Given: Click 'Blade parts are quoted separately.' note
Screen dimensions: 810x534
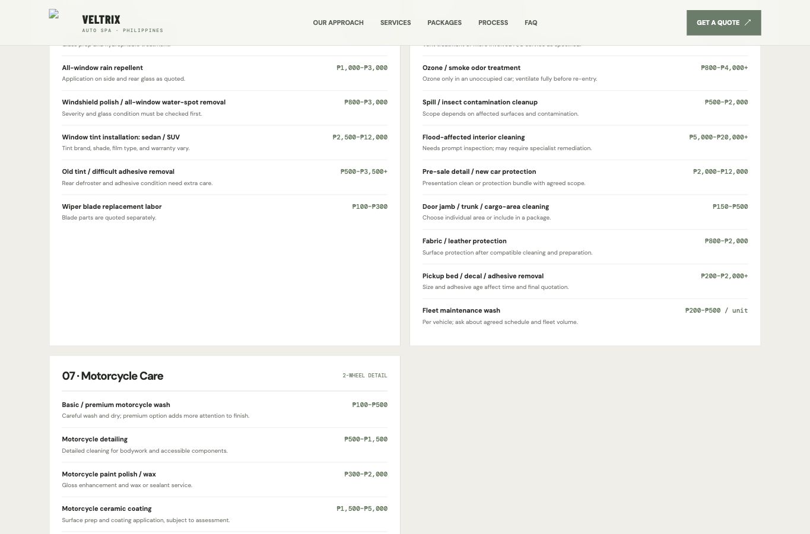Looking at the screenshot, I should 109,218.
